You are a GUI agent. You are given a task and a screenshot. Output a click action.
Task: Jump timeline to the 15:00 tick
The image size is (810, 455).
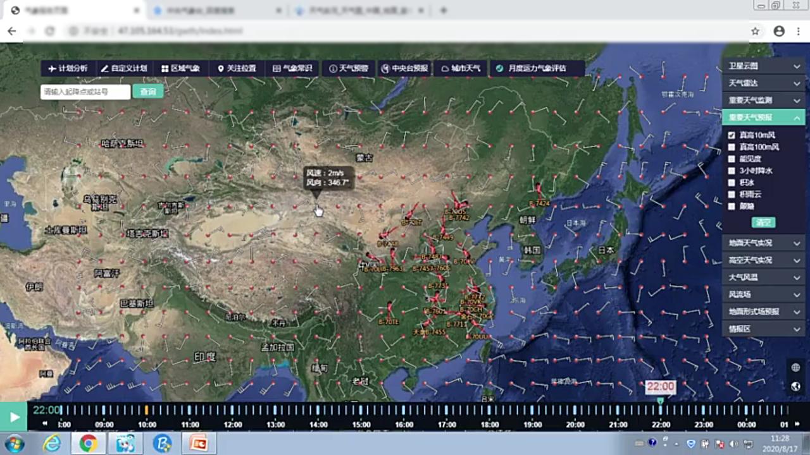(x=361, y=410)
